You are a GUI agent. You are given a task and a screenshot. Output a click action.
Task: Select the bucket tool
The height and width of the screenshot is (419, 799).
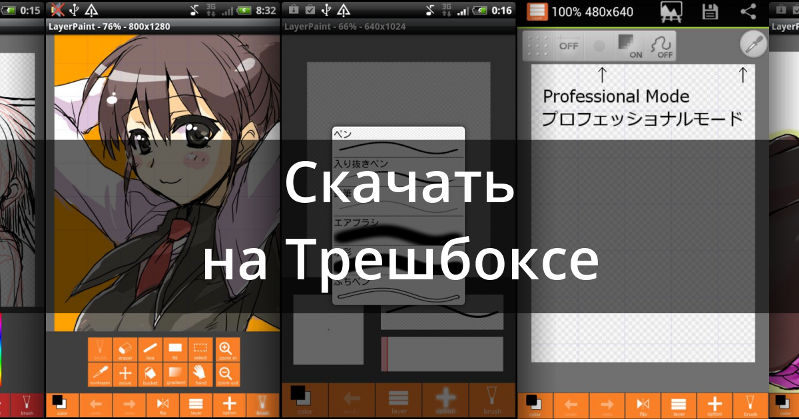click(150, 375)
